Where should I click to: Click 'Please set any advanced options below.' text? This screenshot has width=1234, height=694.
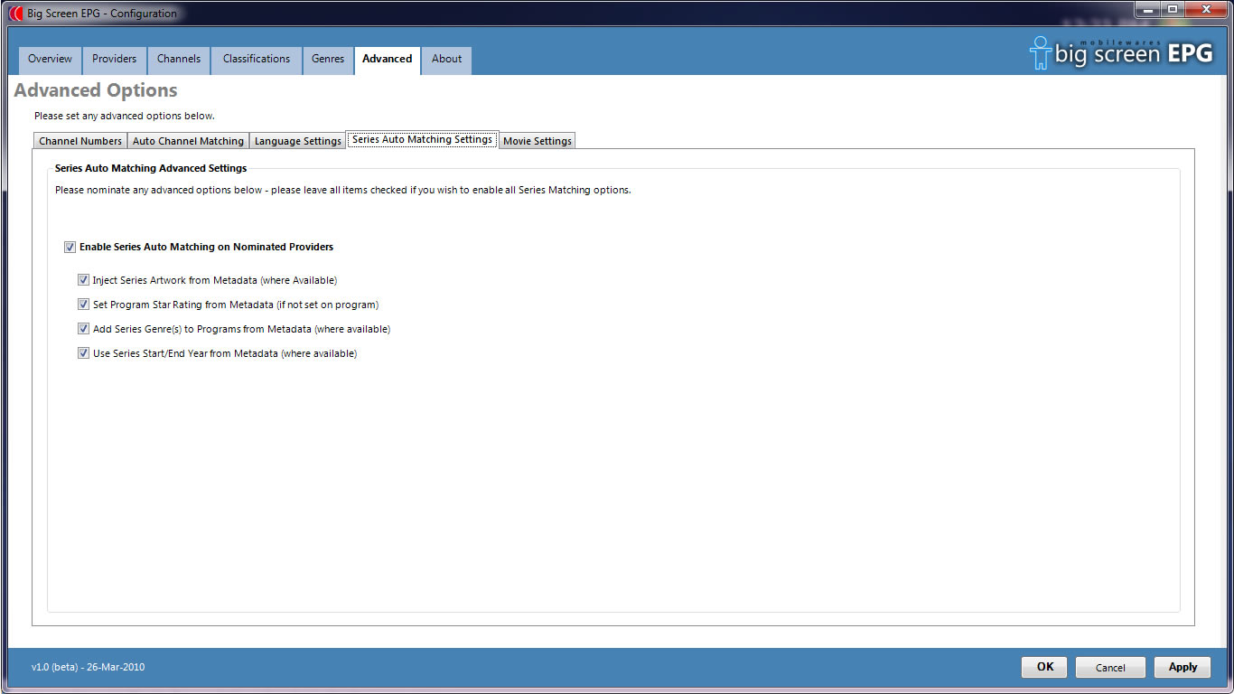click(125, 116)
